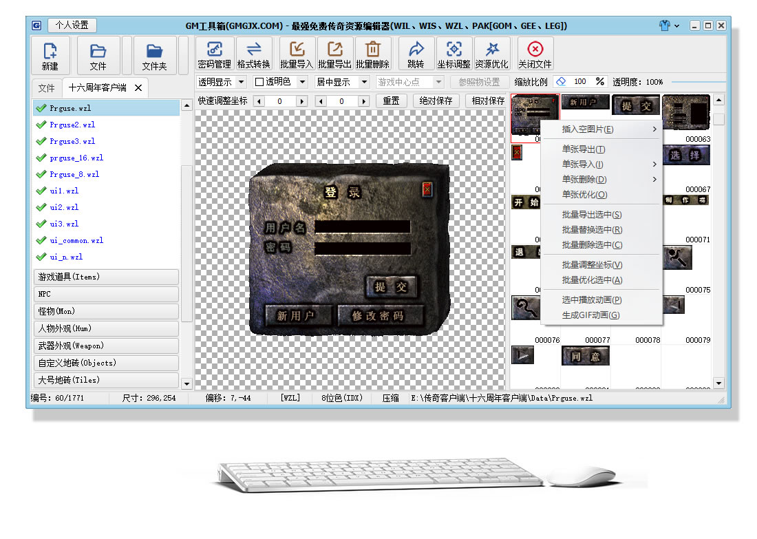Click the 资源优化 resource optimize icon

click(x=491, y=50)
